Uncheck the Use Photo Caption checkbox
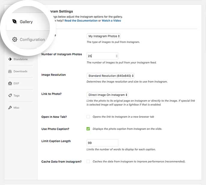This screenshot has width=206, height=185. (88, 129)
